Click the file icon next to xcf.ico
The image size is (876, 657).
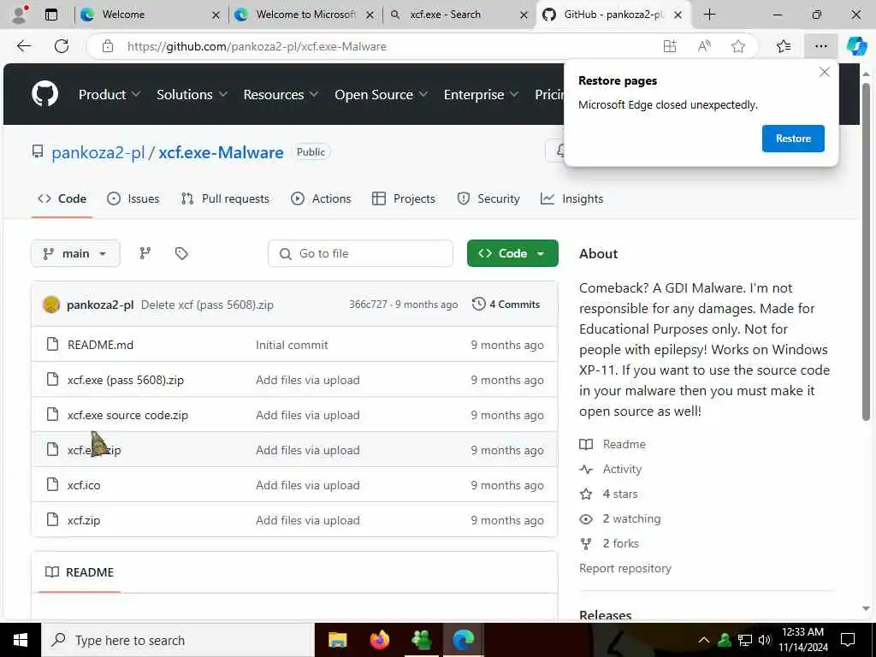coord(52,484)
